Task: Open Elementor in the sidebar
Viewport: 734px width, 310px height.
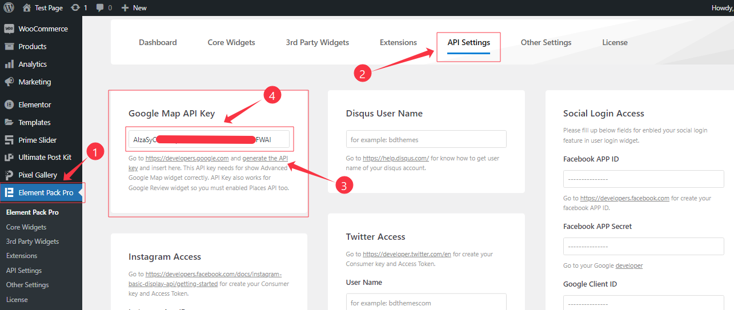Action: [x=34, y=104]
